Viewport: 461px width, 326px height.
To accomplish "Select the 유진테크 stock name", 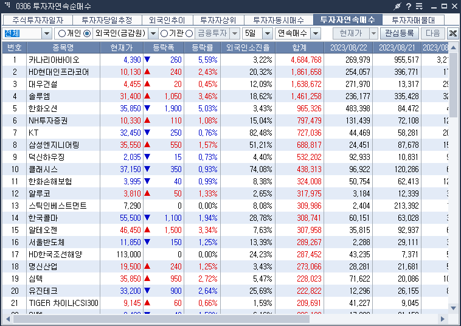I will (x=43, y=291).
